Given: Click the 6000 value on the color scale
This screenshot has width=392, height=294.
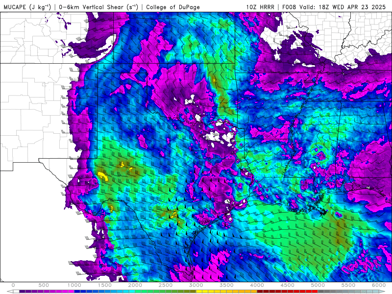Looking at the screenshot, I should click(379, 285).
